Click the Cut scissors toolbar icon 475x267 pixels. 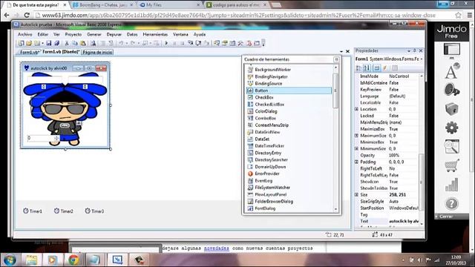coord(67,43)
